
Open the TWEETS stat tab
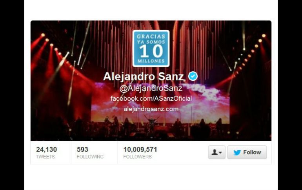pyautogui.click(x=51, y=153)
